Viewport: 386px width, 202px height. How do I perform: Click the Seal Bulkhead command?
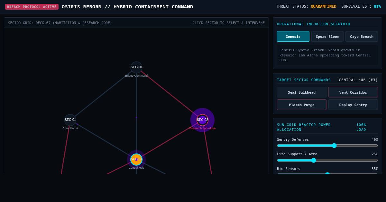pyautogui.click(x=302, y=92)
